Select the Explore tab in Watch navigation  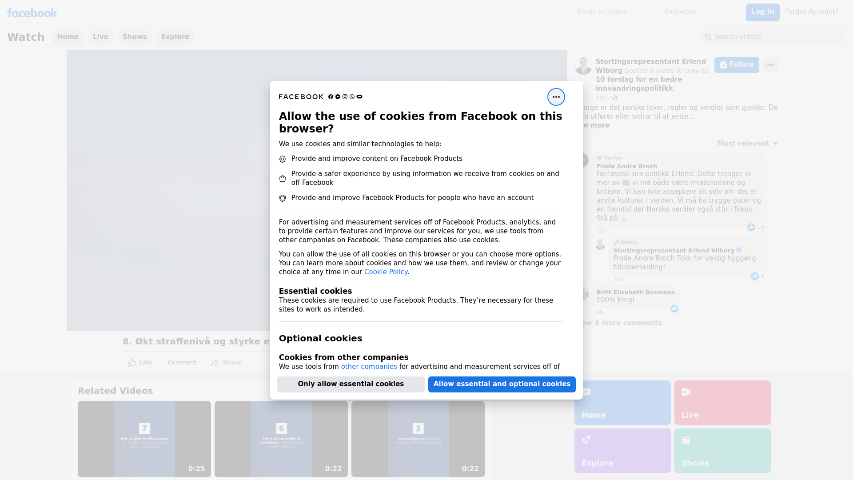tap(175, 37)
